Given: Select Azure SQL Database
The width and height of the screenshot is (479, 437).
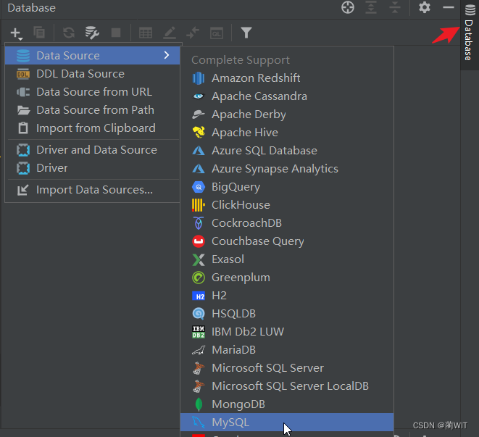Looking at the screenshot, I should tap(287, 150).
